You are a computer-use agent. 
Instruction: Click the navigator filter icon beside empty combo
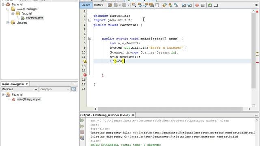[74, 89]
